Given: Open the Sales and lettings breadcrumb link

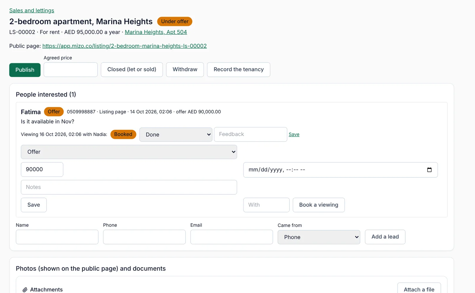Looking at the screenshot, I should [x=32, y=10].
